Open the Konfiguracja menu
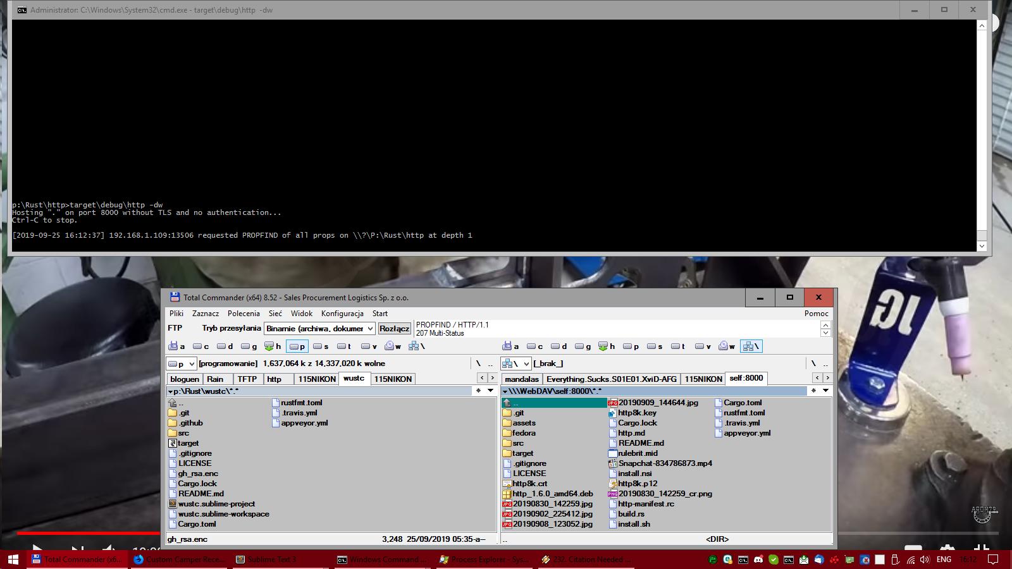1012x569 pixels. [x=342, y=314]
